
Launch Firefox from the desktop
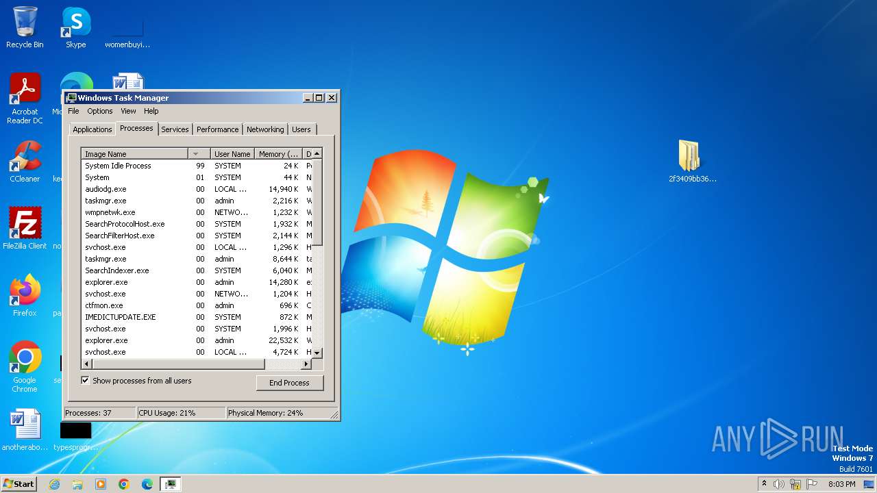click(25, 296)
